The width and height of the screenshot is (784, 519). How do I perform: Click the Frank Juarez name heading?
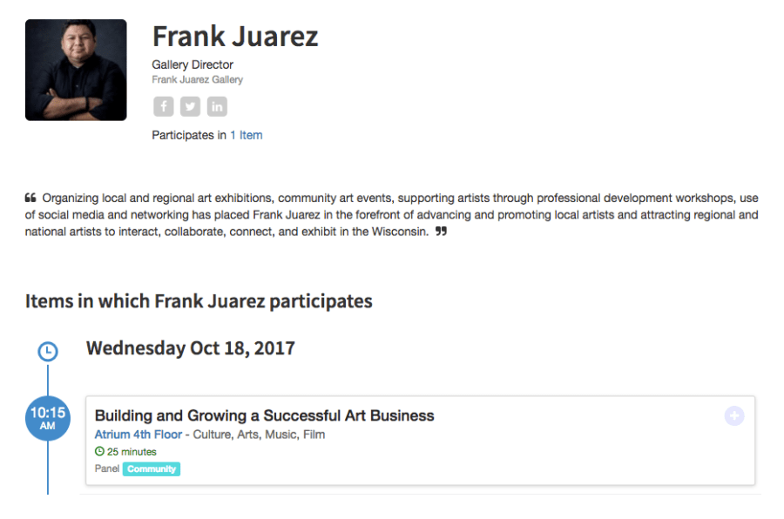[235, 37]
